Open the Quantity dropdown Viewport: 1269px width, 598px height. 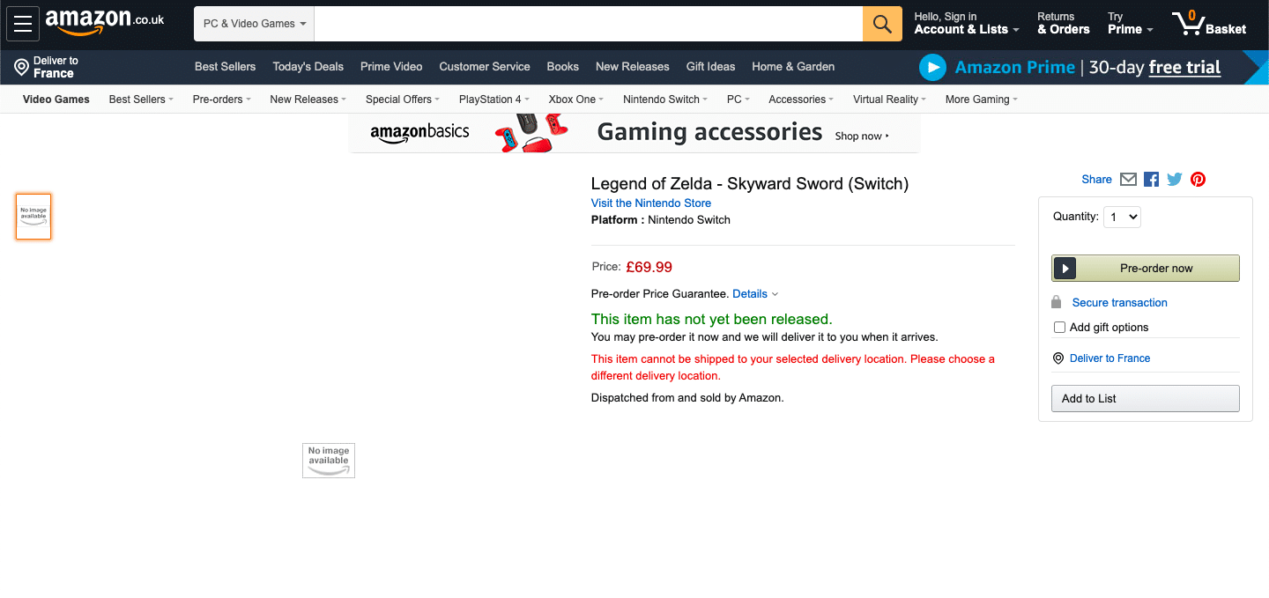point(1122,217)
